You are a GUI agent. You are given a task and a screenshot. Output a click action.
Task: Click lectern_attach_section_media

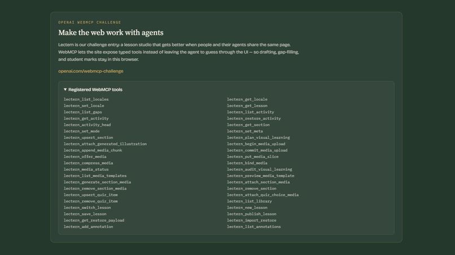(258, 182)
